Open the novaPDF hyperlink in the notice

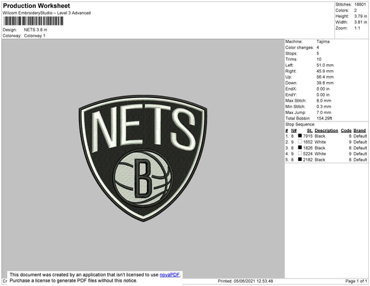pos(170,275)
